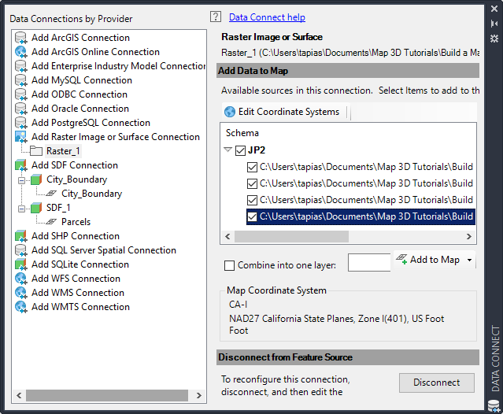The width and height of the screenshot is (503, 414).
Task: Open the Add to Map dropdown arrow
Action: [470, 261]
